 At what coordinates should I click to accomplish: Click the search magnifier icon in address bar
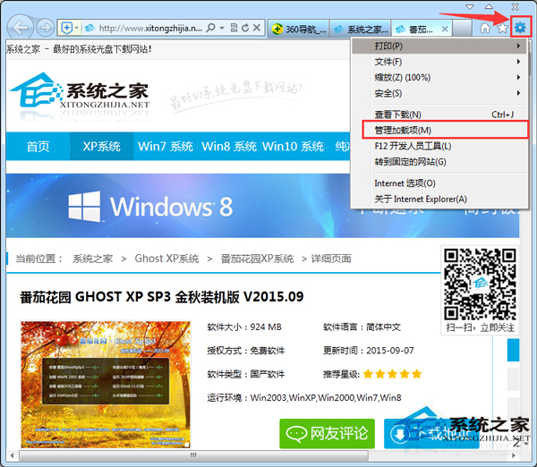click(x=211, y=28)
